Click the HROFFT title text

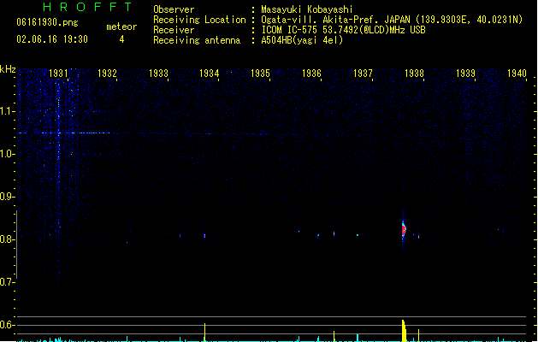(87, 7)
